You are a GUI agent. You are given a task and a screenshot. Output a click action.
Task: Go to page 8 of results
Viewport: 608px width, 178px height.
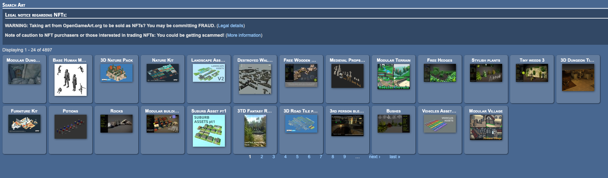[x=333, y=157]
